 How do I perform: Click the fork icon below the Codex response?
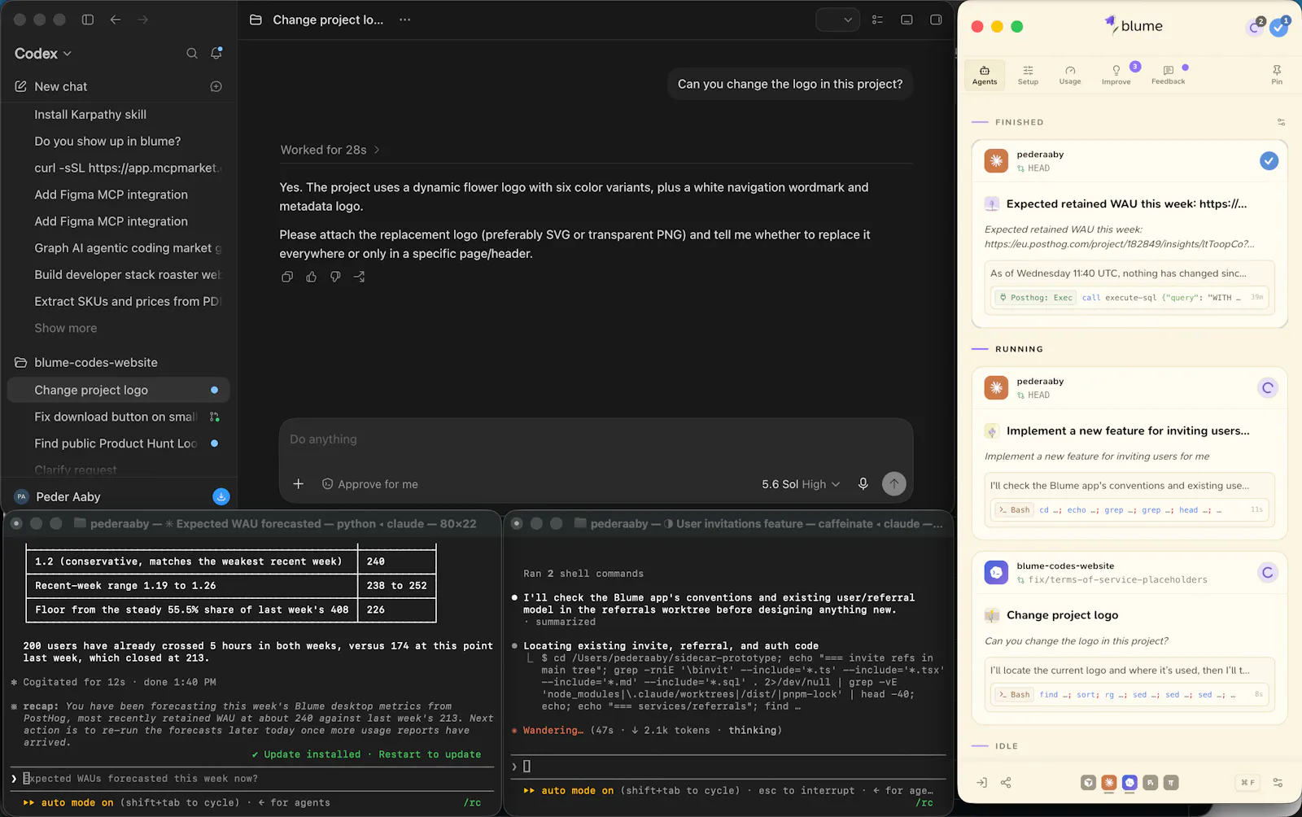tap(359, 277)
